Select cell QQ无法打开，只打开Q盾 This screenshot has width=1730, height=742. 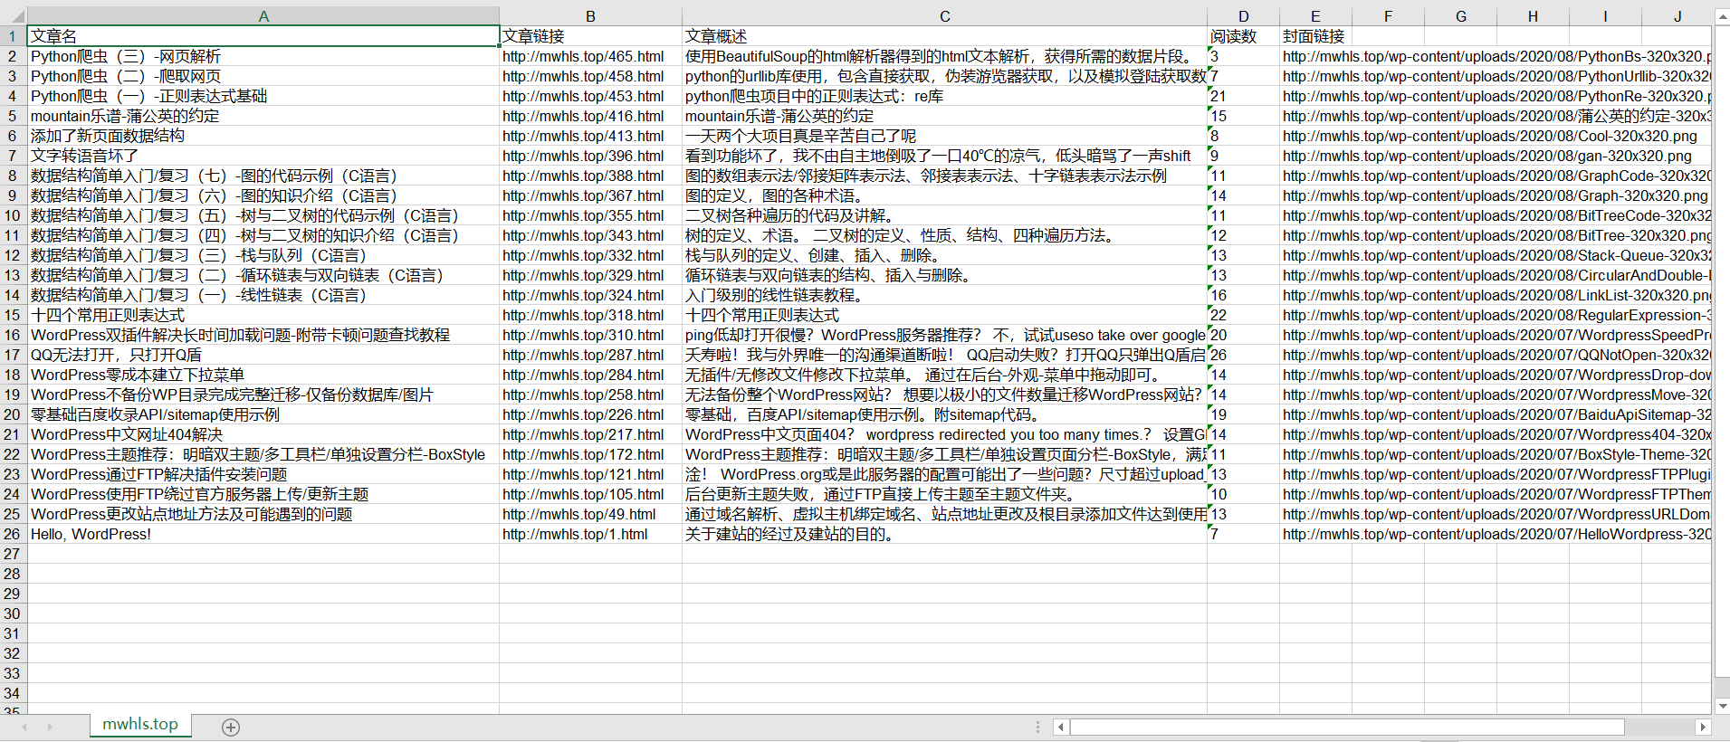click(263, 355)
